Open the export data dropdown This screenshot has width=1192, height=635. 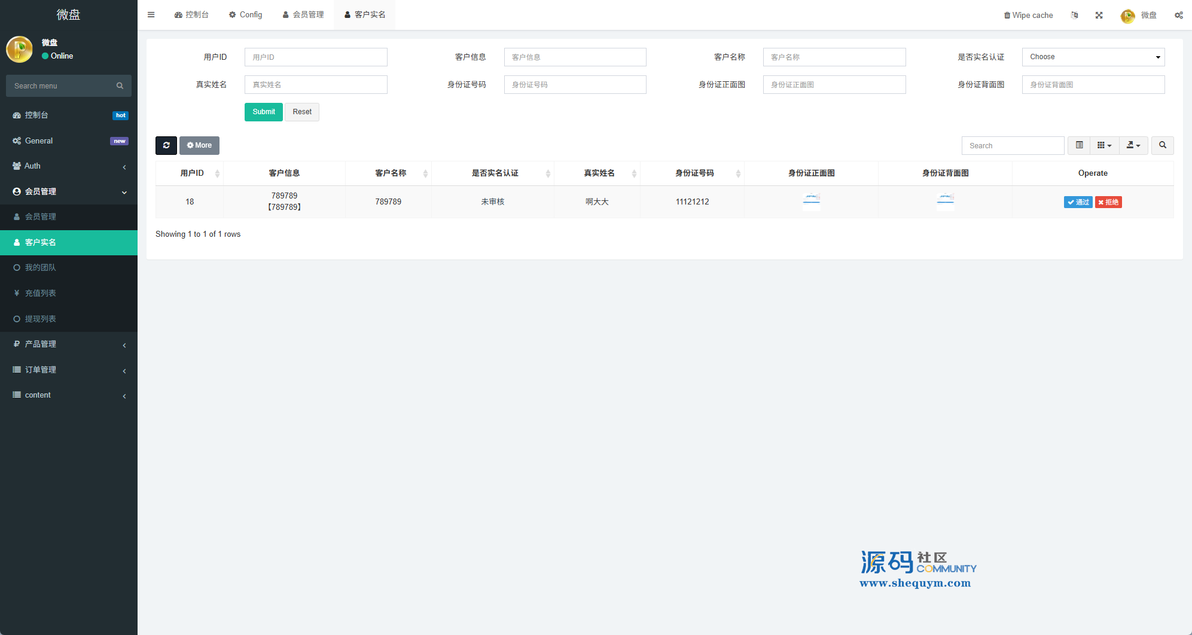coord(1133,145)
